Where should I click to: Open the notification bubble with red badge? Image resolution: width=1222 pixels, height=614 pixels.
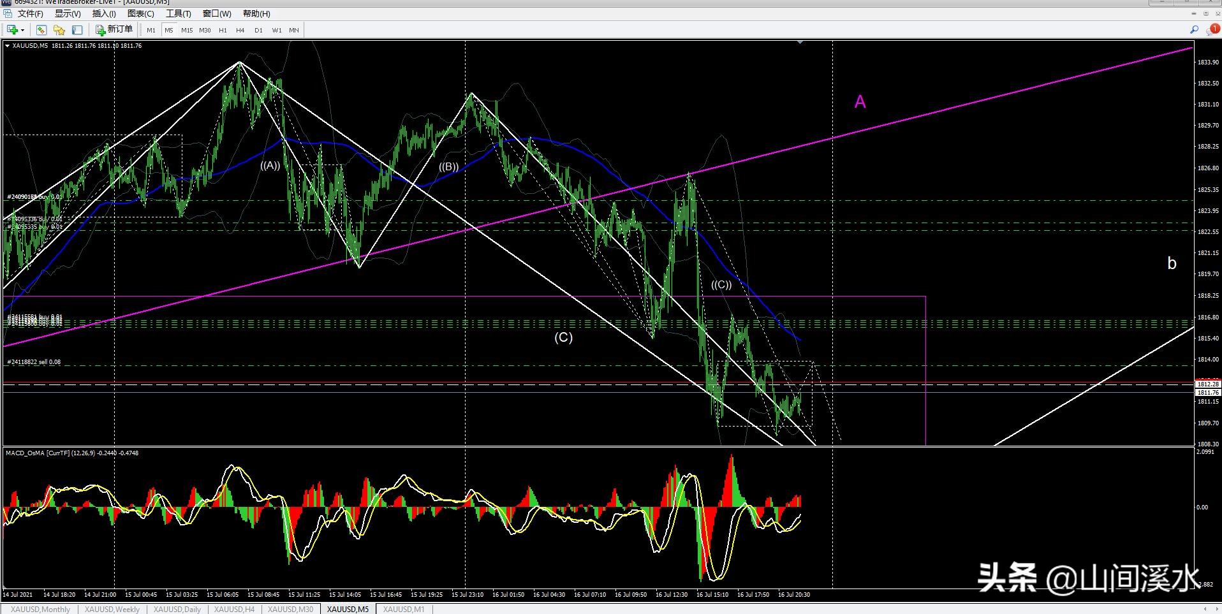pos(1212,29)
